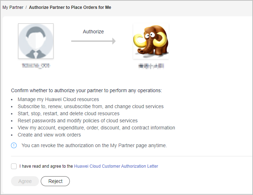Click the grey user avatar image
The image size is (253, 195).
click(36, 41)
